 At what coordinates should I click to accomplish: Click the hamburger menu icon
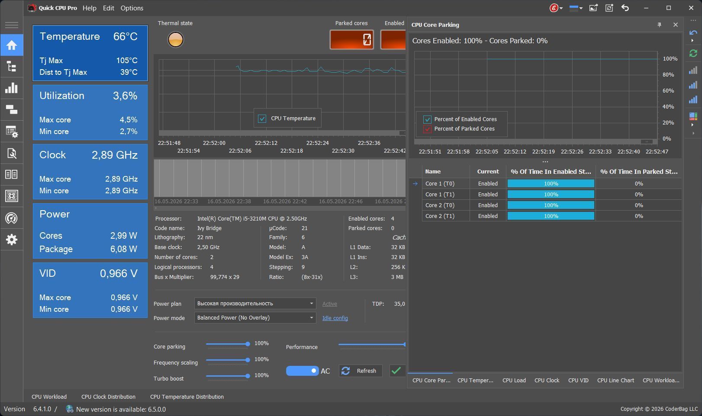[11, 25]
